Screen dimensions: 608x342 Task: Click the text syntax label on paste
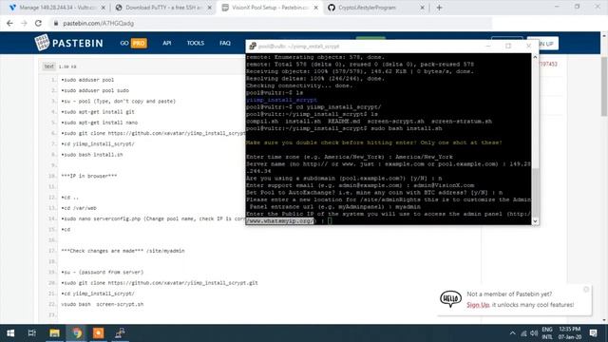point(48,66)
